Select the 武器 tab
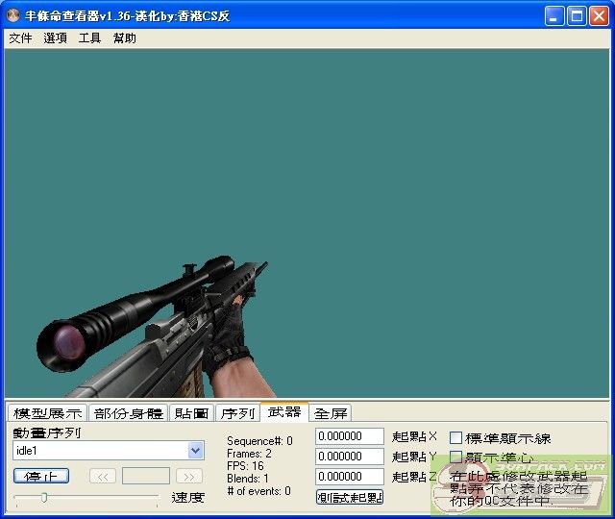This screenshot has width=615, height=519. coord(284,412)
